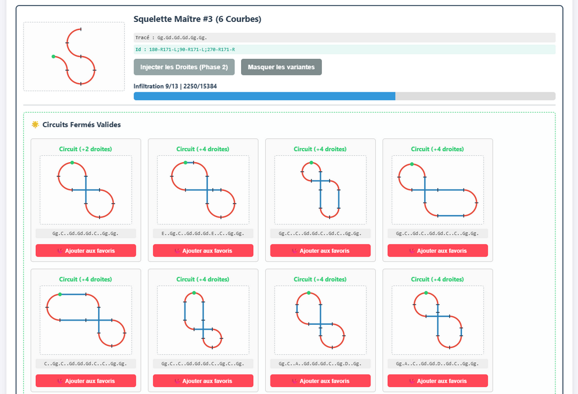Select the green Id code text field
This screenshot has height=394, width=578.
coord(344,49)
